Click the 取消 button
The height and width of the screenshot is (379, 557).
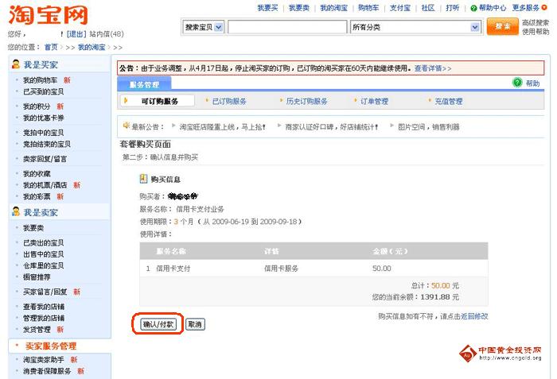point(195,324)
